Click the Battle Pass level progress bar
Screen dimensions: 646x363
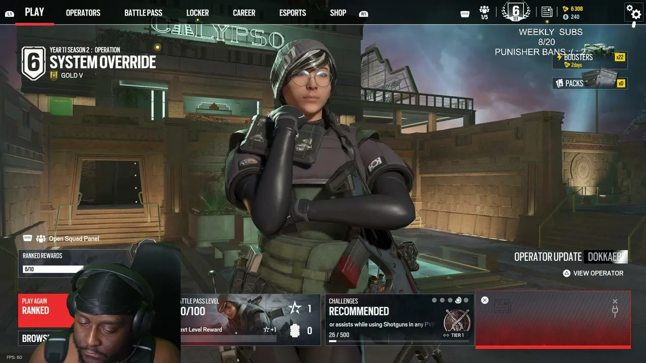point(228,339)
